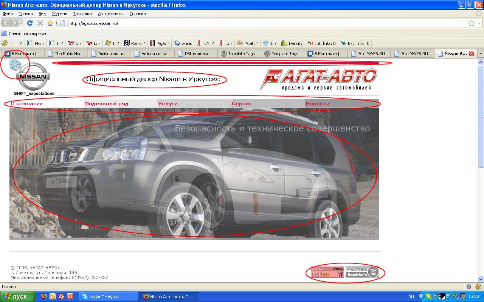Click the Официальный дилер Nissan в Иркутске heading
This screenshot has height=302, width=484.
153,79
